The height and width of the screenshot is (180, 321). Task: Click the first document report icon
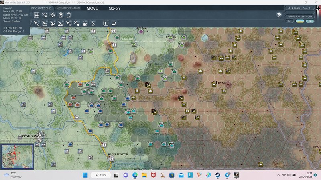click(x=61, y=15)
